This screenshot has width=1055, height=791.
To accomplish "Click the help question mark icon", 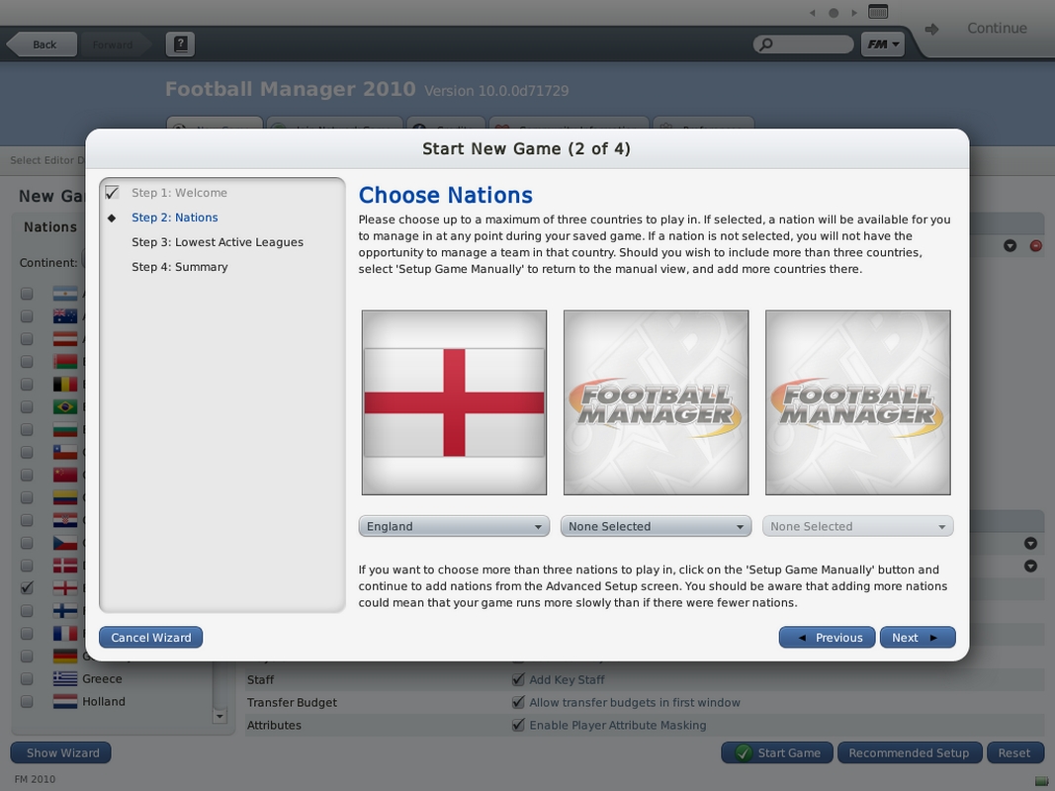I will click(180, 44).
